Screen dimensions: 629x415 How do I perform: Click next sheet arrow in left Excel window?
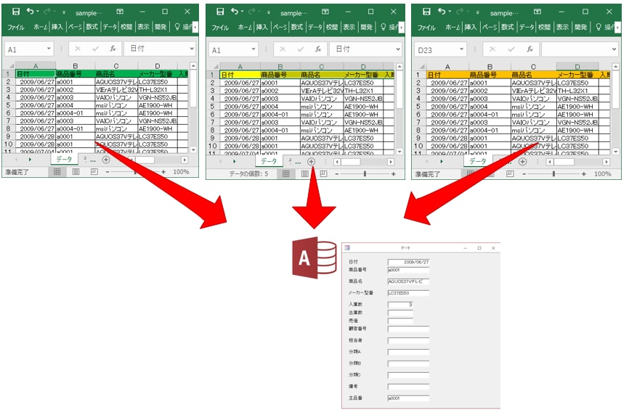[x=30, y=160]
